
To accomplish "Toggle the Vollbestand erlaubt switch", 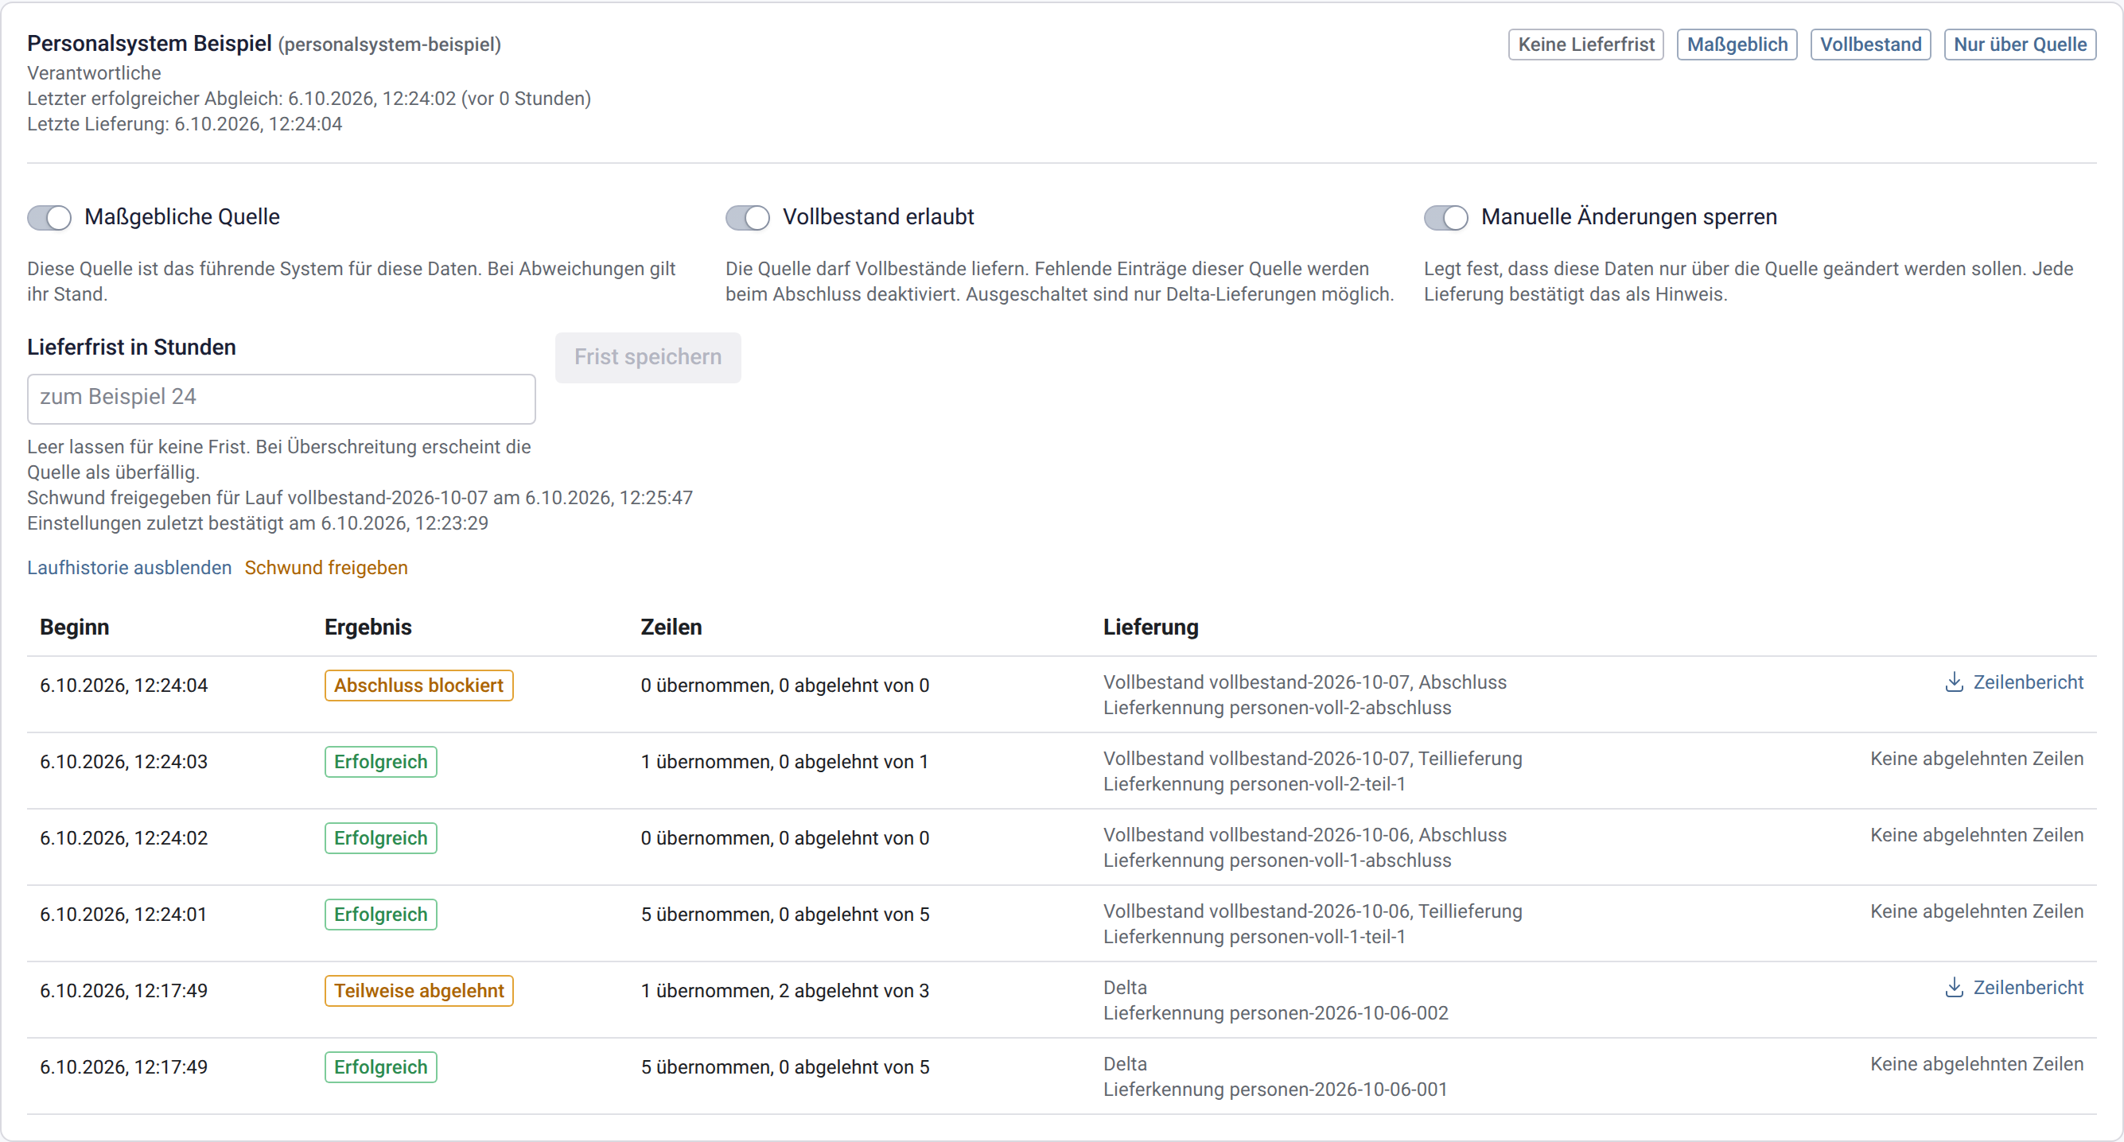I will tap(747, 218).
